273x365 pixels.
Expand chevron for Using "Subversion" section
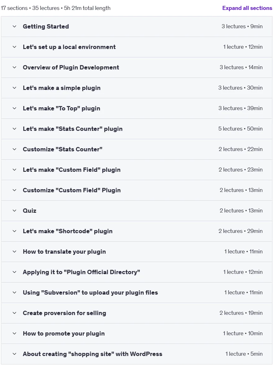[x=15, y=293]
